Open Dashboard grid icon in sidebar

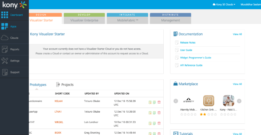4,15
